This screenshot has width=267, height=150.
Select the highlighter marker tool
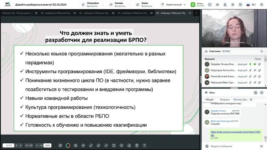[x=98, y=145]
